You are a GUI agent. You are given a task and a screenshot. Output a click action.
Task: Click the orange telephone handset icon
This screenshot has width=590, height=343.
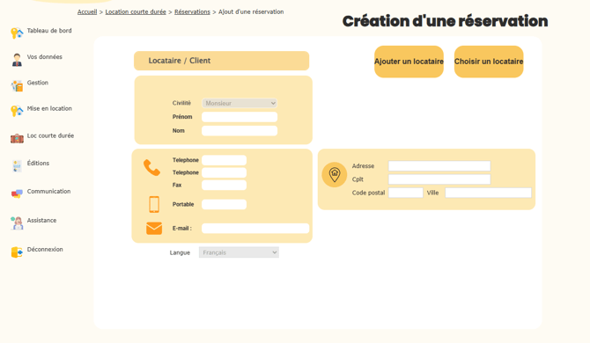pos(152,168)
